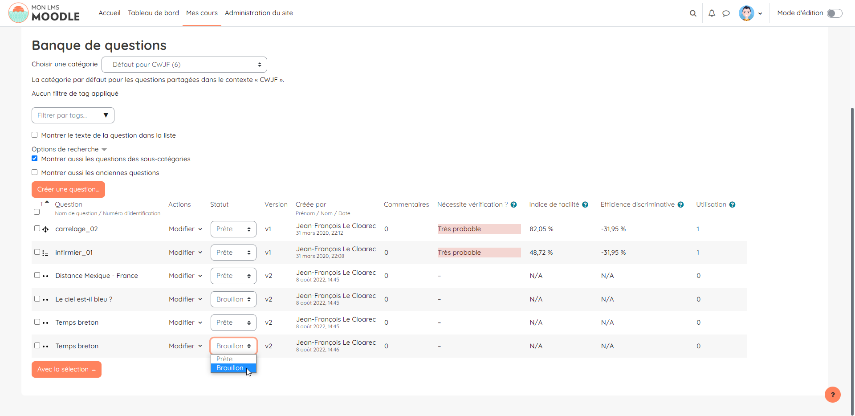The image size is (855, 416).
Task: Open the Choisir une catégorie dropdown
Action: click(184, 65)
